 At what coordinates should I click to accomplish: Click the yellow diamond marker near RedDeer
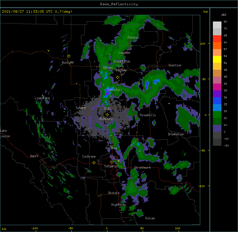[x=117, y=77]
